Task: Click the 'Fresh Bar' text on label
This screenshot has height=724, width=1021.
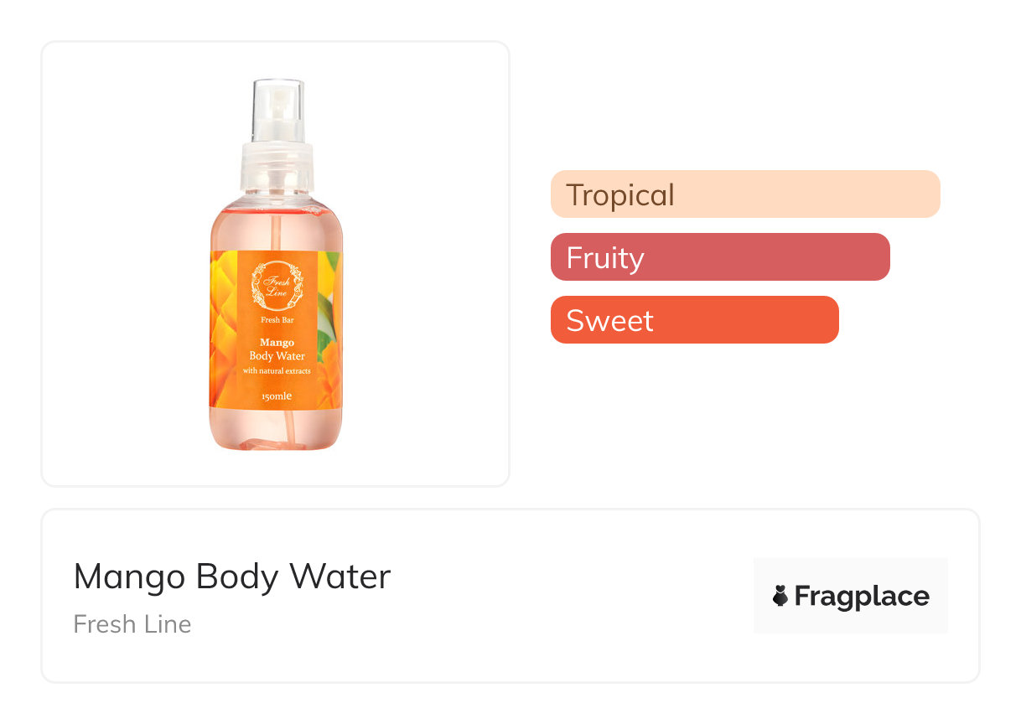Action: (x=276, y=319)
